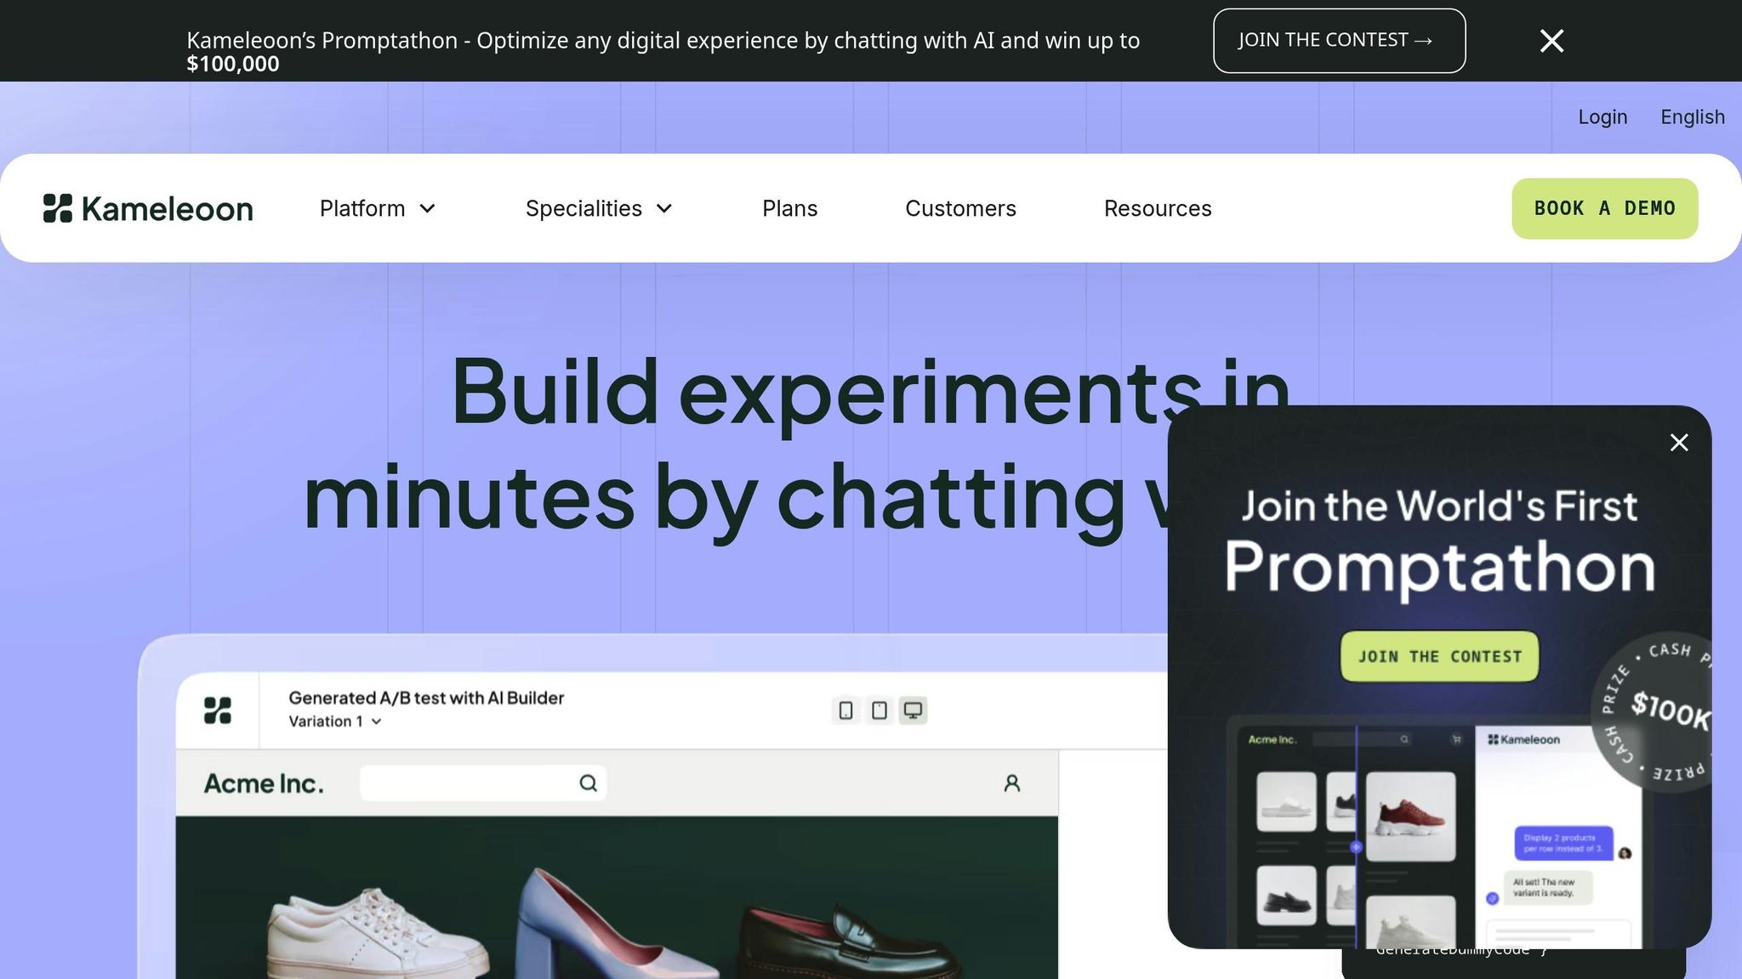Click the green Join the Contest popup button
Screen dimensions: 1742x979
pyautogui.click(x=1439, y=656)
